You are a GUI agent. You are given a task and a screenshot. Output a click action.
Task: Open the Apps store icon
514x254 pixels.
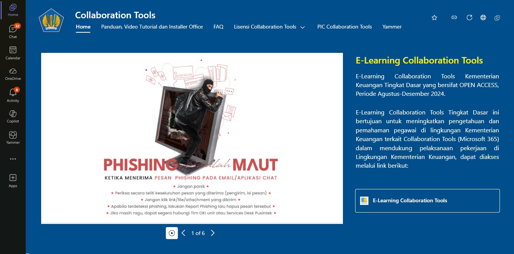pyautogui.click(x=13, y=180)
